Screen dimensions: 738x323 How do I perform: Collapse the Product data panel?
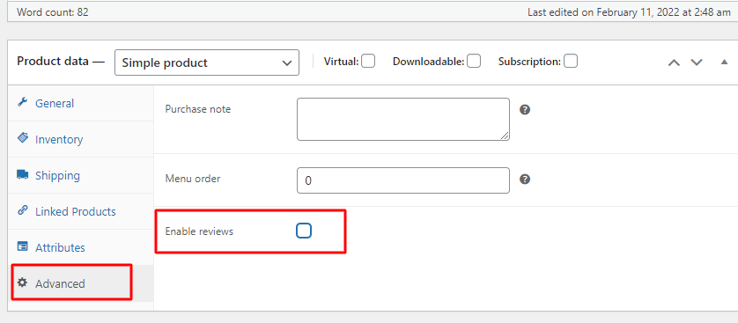725,62
